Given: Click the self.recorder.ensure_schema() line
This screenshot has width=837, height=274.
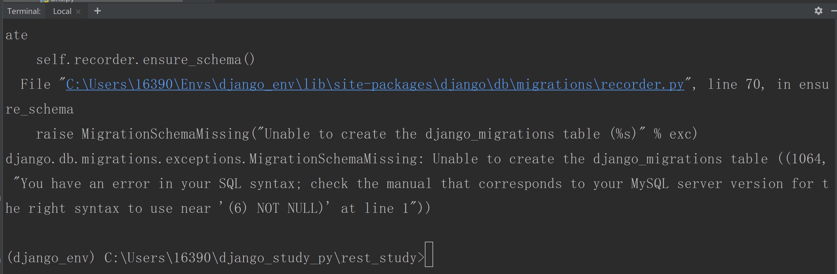Looking at the screenshot, I should pos(145,60).
